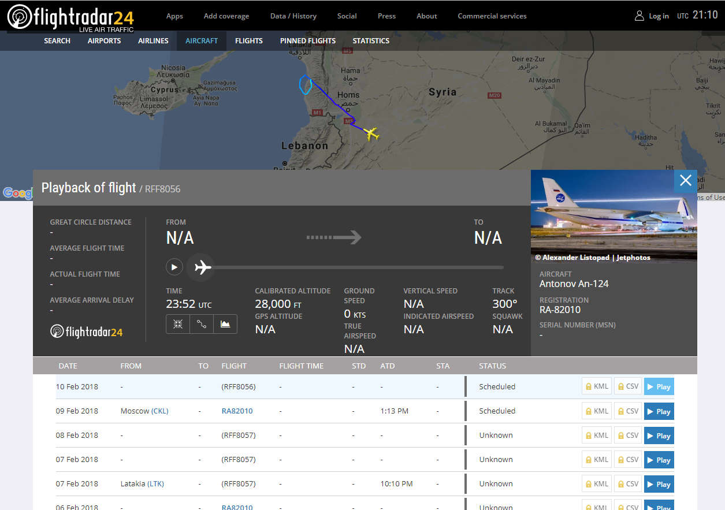Download KML for 08 Feb 2018 flight
Viewport: 725px width, 510px height.
[597, 435]
